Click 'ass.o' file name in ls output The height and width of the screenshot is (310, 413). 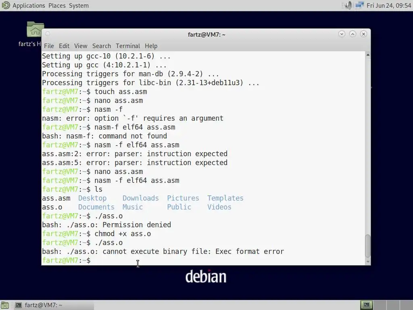click(x=52, y=207)
